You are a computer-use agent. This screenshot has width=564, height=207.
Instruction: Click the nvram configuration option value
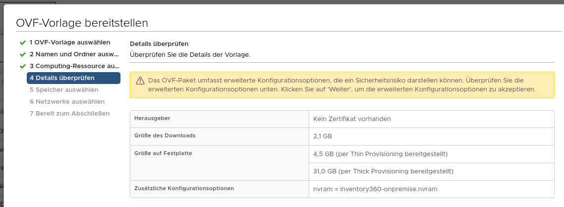click(376, 189)
